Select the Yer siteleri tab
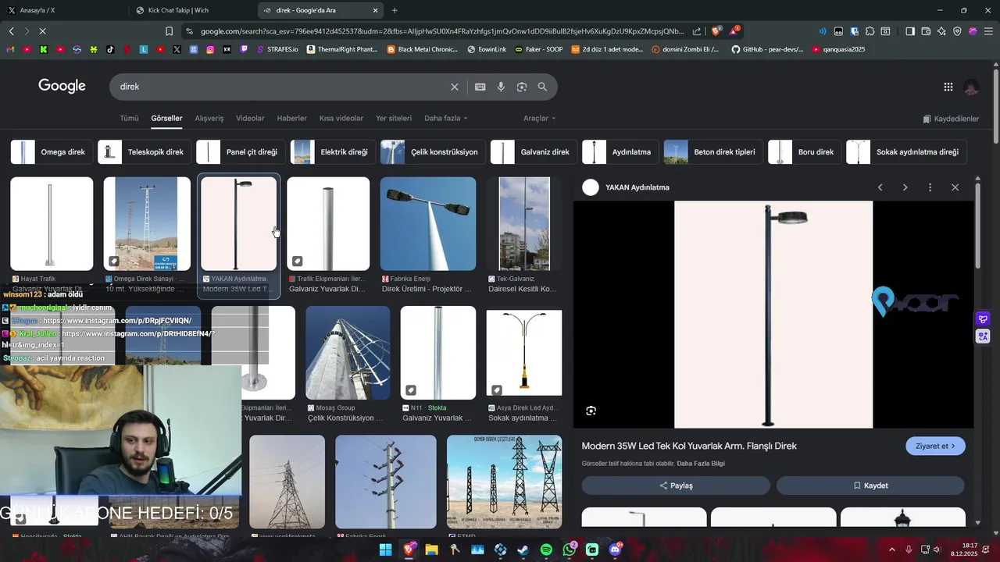 coord(394,119)
